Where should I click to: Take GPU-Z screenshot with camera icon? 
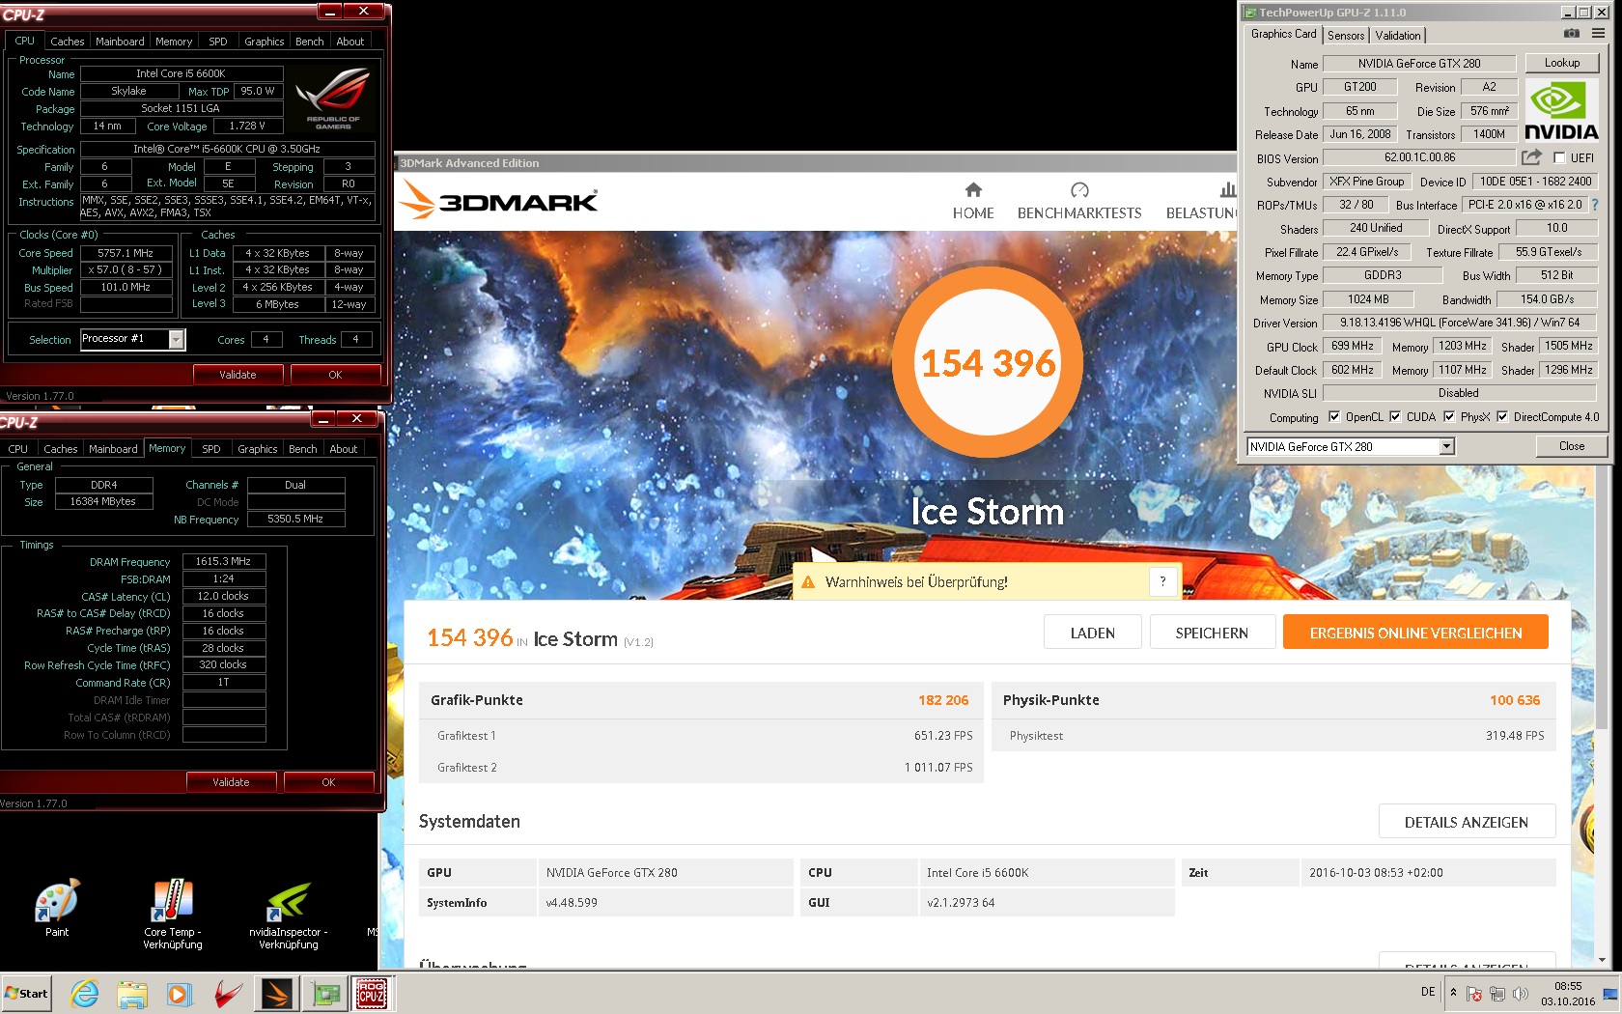pyautogui.click(x=1572, y=33)
